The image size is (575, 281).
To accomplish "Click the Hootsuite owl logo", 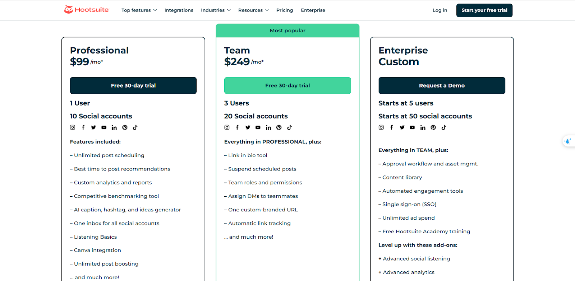I will click(x=68, y=10).
